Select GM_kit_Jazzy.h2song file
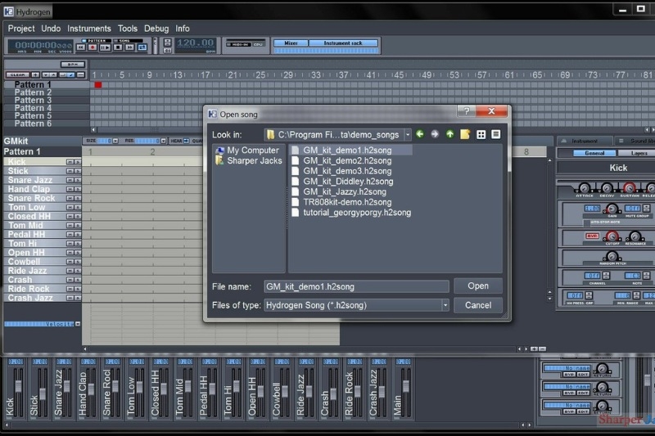This screenshot has width=655, height=436. tap(339, 192)
